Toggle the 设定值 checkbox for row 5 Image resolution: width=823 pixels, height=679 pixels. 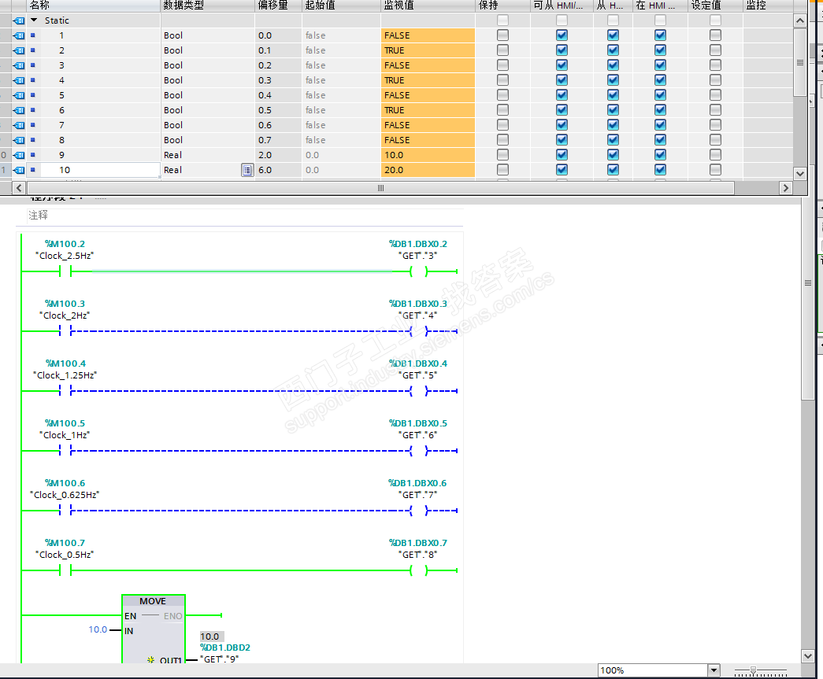[x=715, y=95]
